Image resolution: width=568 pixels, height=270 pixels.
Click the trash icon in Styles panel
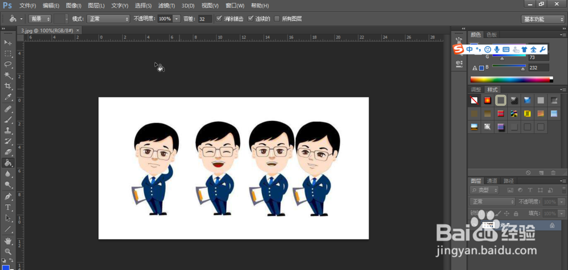tap(553, 173)
